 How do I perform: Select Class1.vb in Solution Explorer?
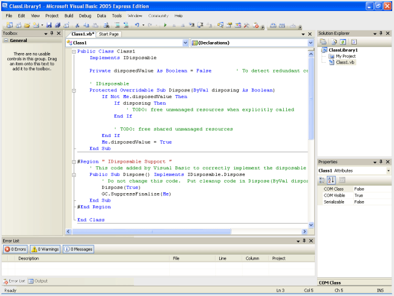345,62
